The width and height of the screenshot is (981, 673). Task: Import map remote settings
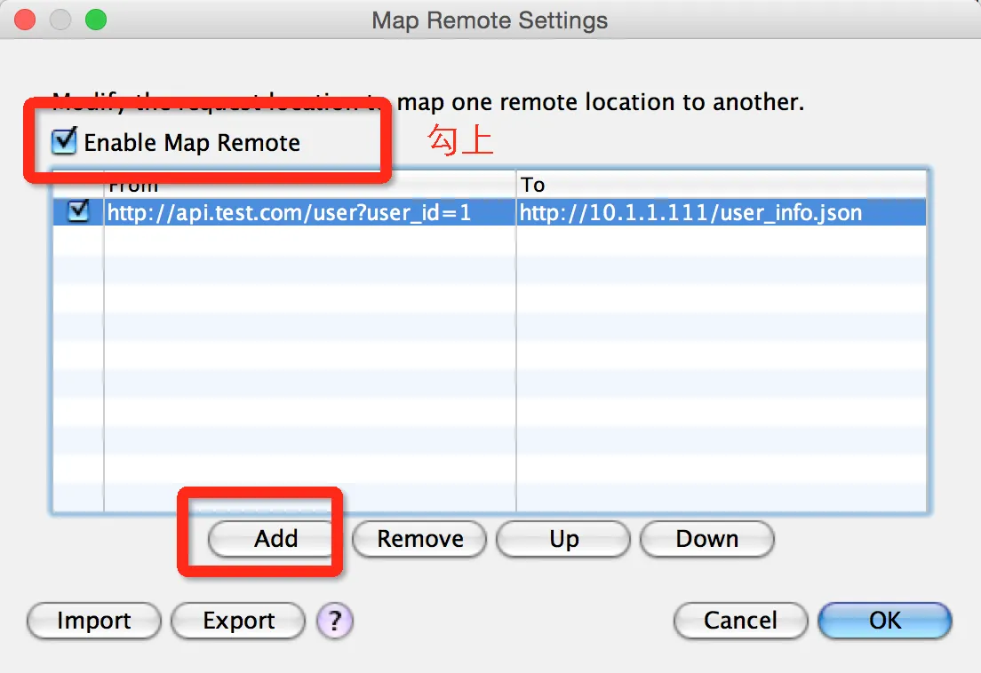click(94, 621)
